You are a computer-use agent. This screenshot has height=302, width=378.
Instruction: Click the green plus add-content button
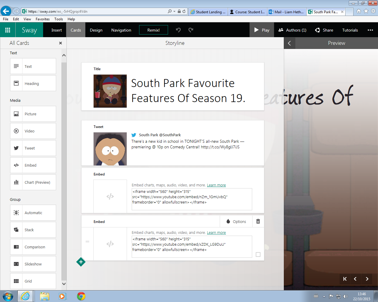[81, 262]
